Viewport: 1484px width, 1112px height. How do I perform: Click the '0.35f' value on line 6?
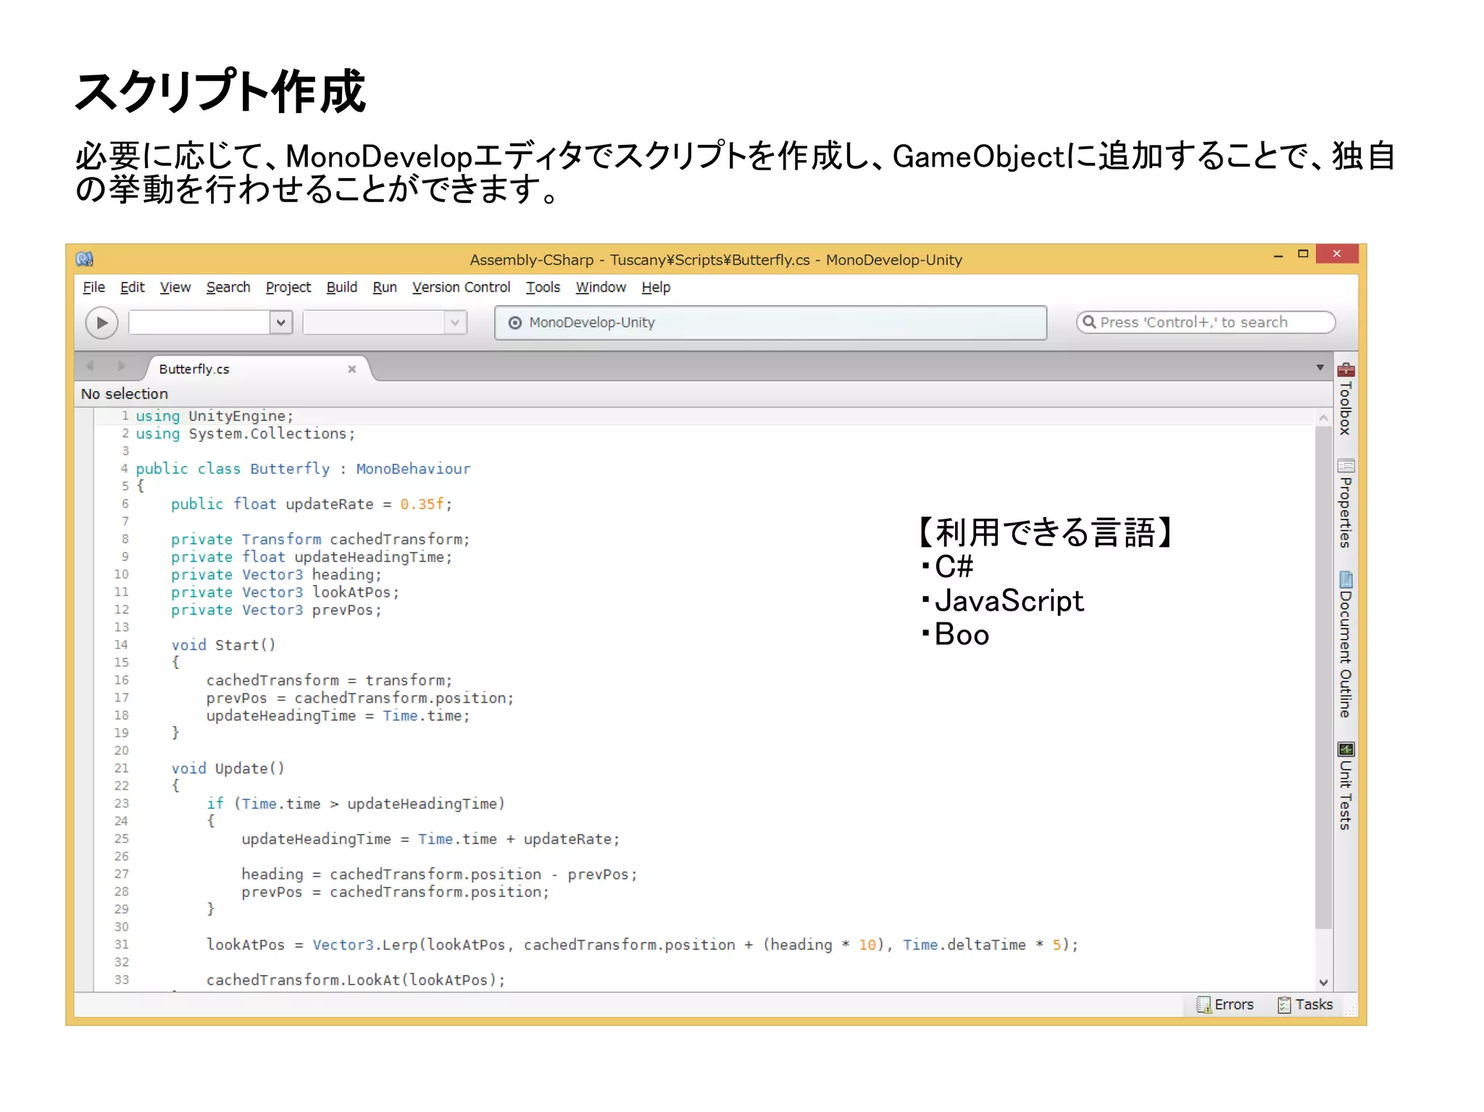422,504
